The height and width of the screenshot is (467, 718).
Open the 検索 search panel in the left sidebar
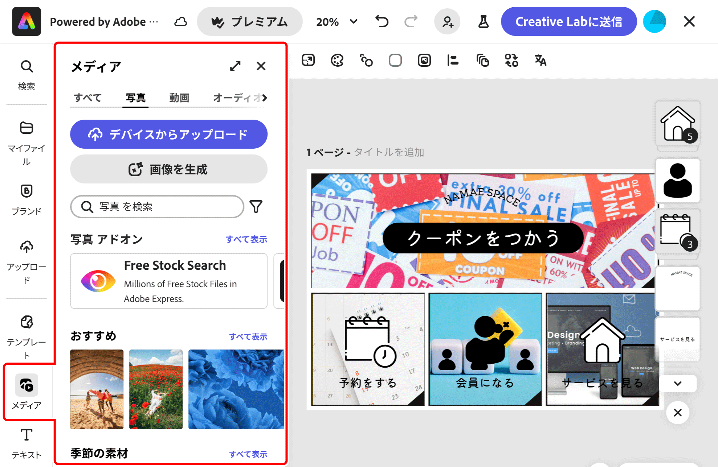pyautogui.click(x=27, y=74)
